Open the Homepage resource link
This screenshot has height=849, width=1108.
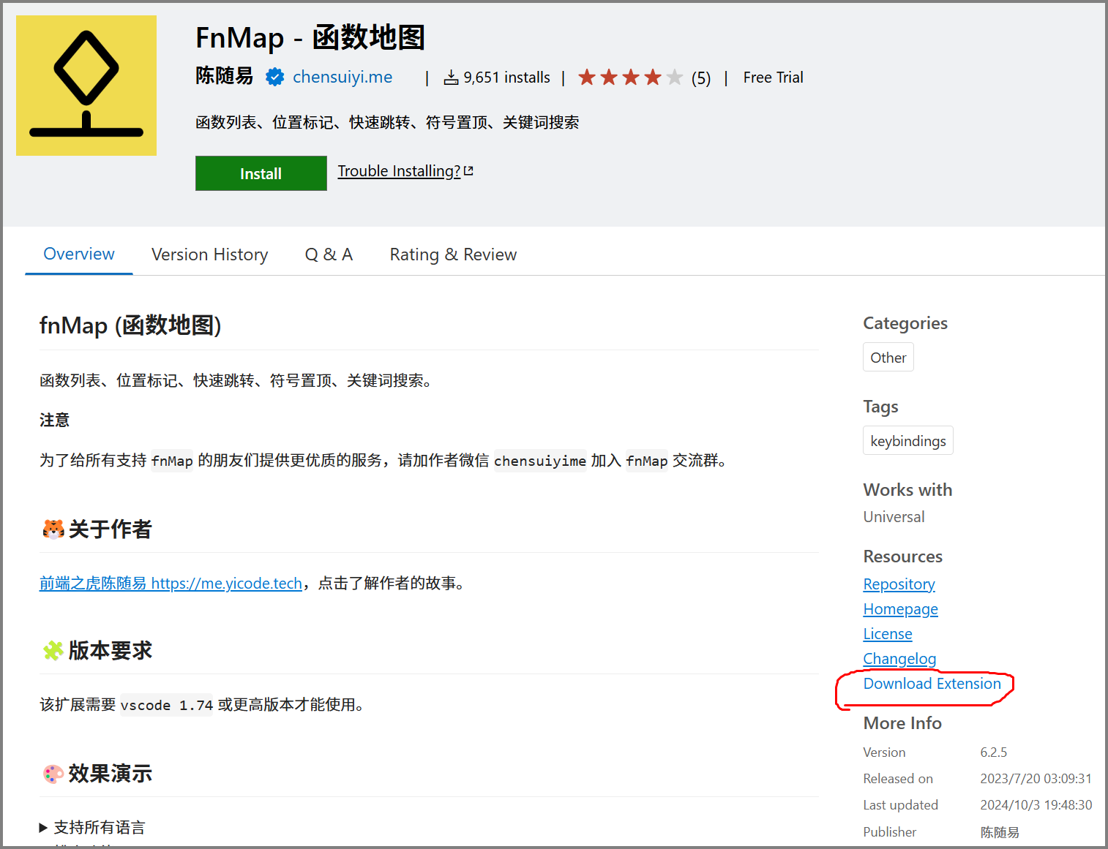point(901,609)
